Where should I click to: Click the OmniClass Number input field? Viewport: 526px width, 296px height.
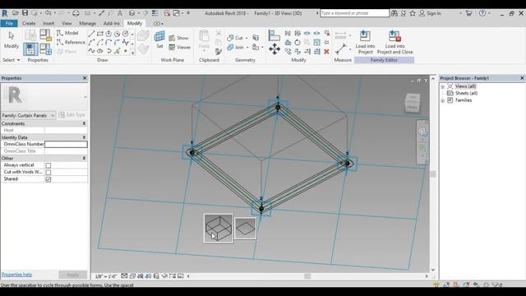[66, 145]
